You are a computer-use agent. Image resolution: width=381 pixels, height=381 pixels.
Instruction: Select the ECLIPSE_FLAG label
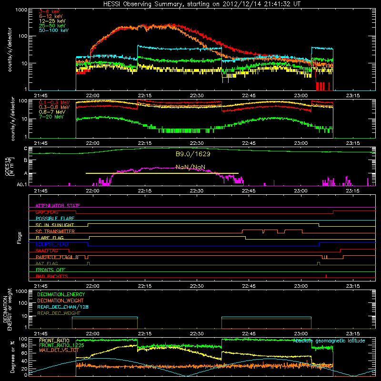point(52,244)
